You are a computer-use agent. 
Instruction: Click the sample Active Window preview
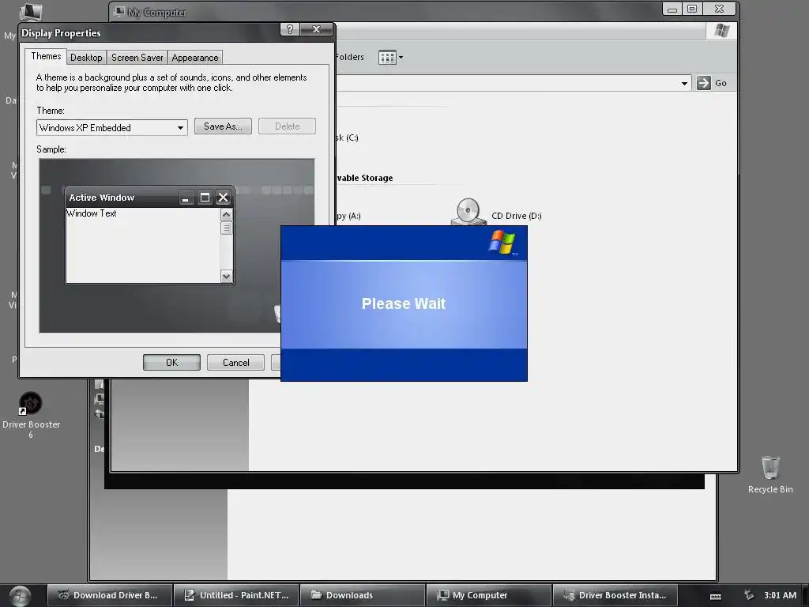click(149, 236)
